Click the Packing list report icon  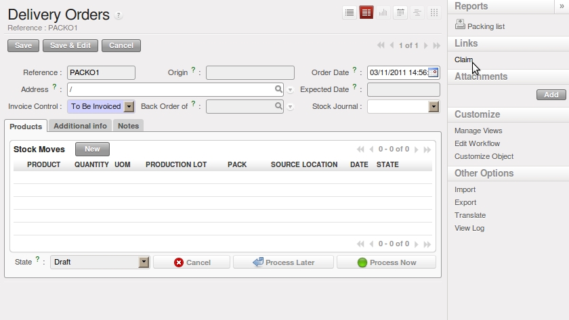(x=460, y=26)
